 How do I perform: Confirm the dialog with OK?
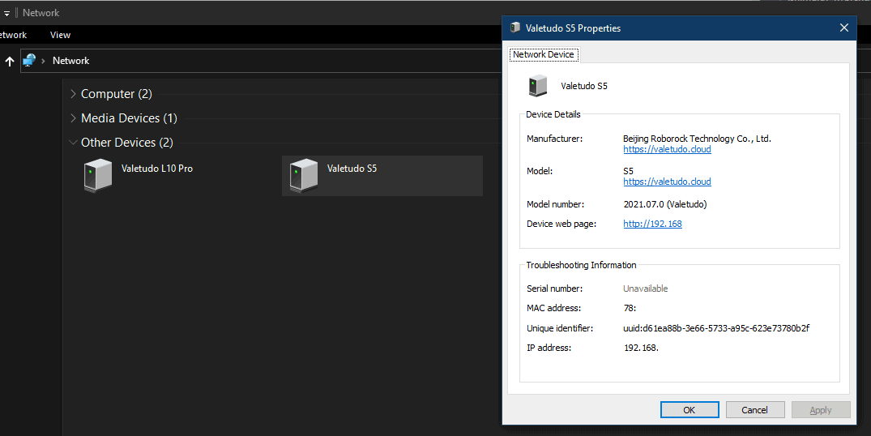click(690, 410)
